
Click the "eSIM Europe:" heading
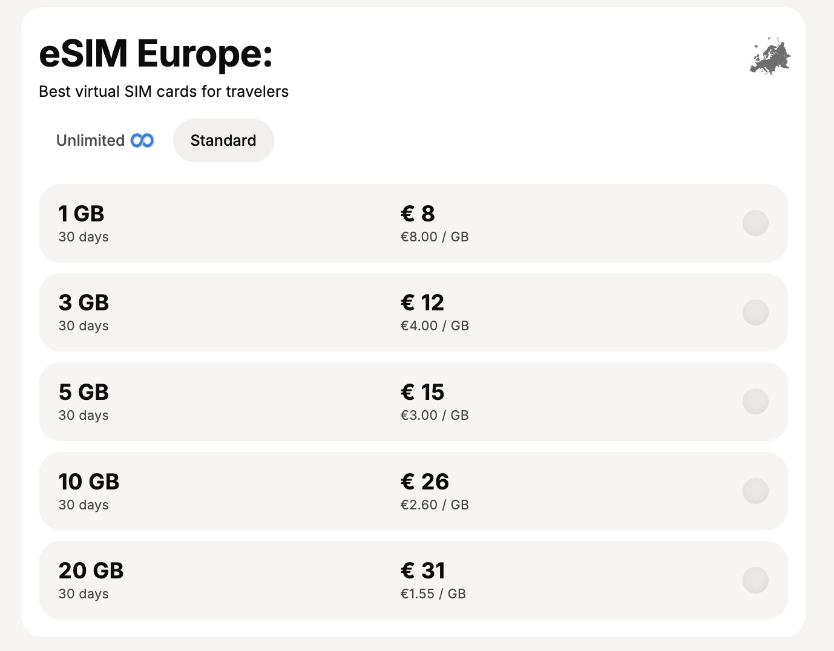click(156, 54)
